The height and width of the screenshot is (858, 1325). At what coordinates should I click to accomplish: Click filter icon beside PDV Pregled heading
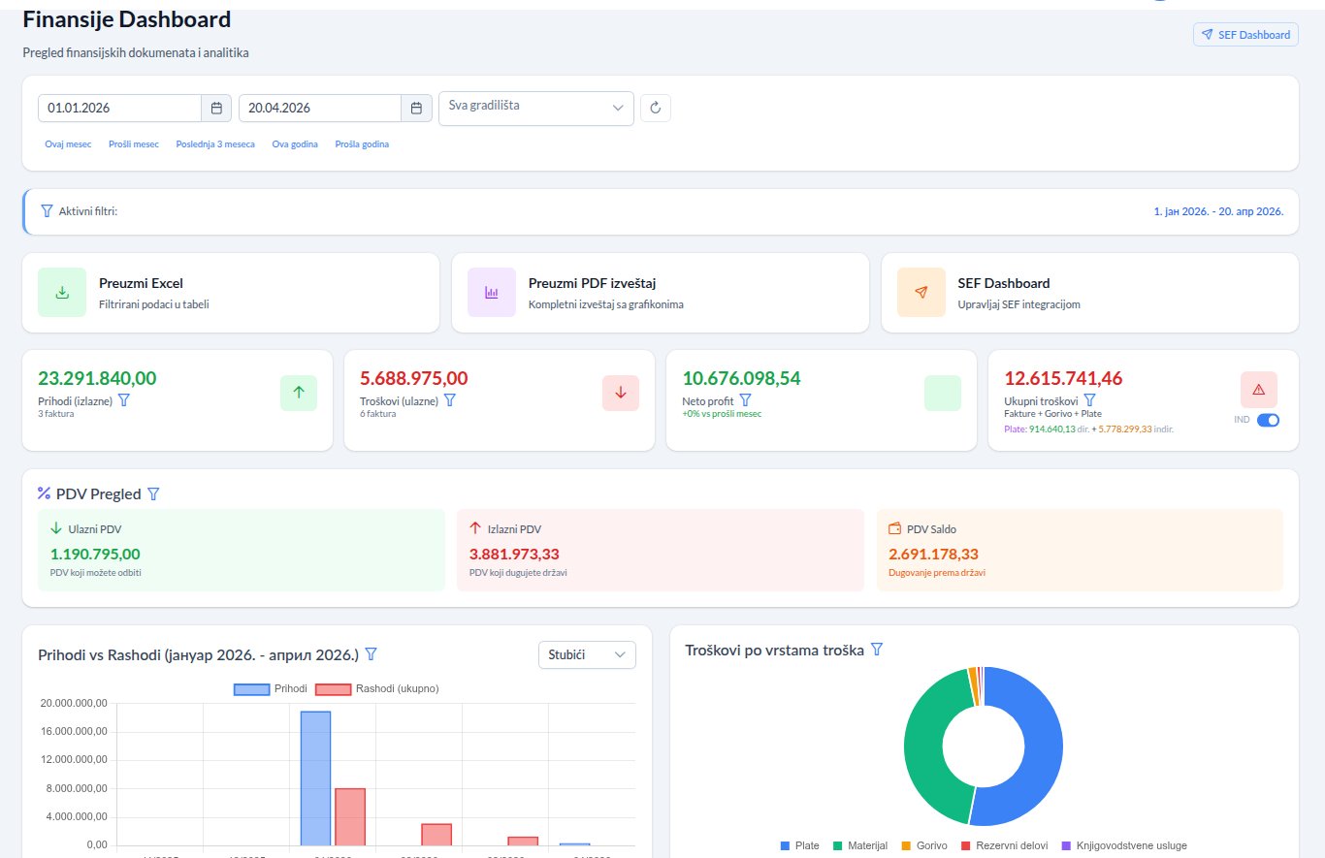[x=153, y=494]
